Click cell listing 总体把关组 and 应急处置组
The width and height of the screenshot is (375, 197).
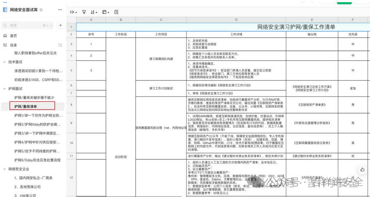[x=236, y=44]
